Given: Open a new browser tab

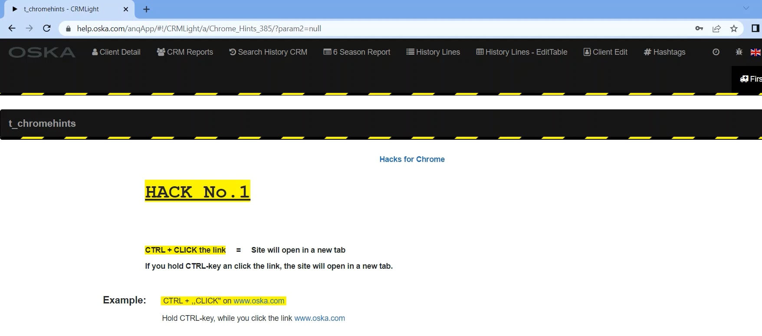Looking at the screenshot, I should (x=146, y=9).
